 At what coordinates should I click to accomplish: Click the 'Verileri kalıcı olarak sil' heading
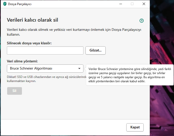(32, 20)
